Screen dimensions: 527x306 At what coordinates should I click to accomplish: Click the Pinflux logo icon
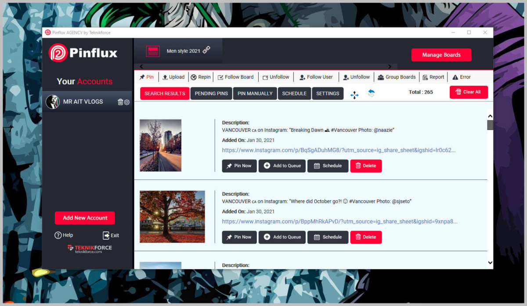coord(58,53)
